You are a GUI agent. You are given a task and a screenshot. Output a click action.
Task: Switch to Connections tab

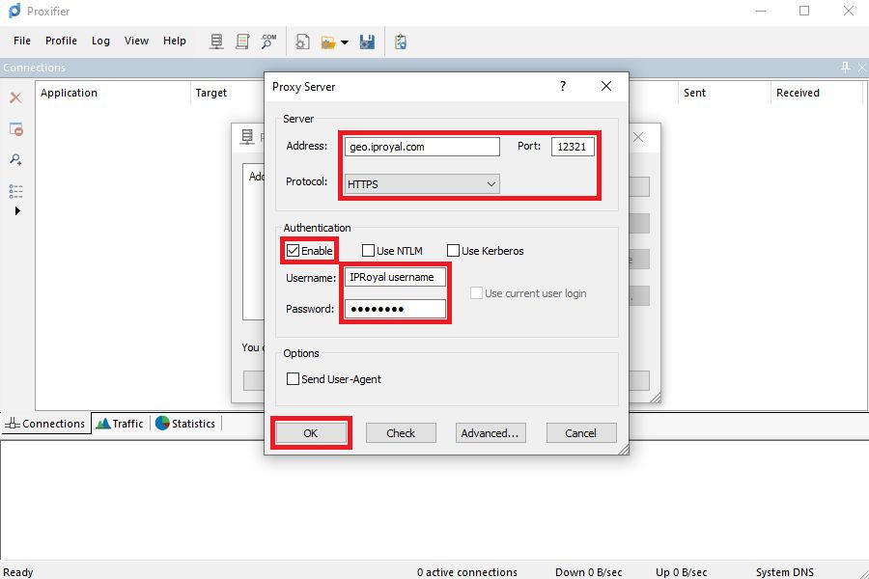click(45, 424)
